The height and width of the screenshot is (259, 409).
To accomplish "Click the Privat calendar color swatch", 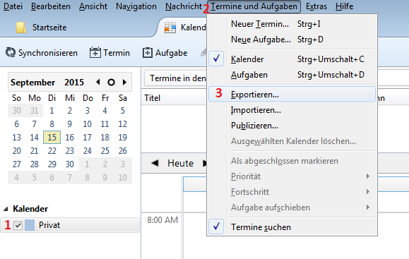I will [30, 225].
